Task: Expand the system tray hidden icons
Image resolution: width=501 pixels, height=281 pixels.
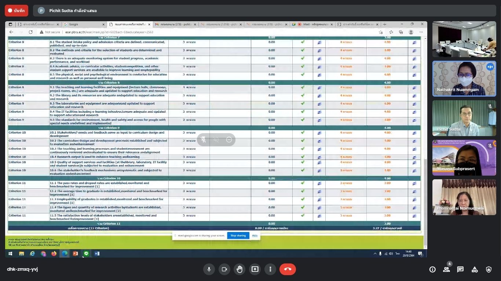Action: pyautogui.click(x=375, y=254)
